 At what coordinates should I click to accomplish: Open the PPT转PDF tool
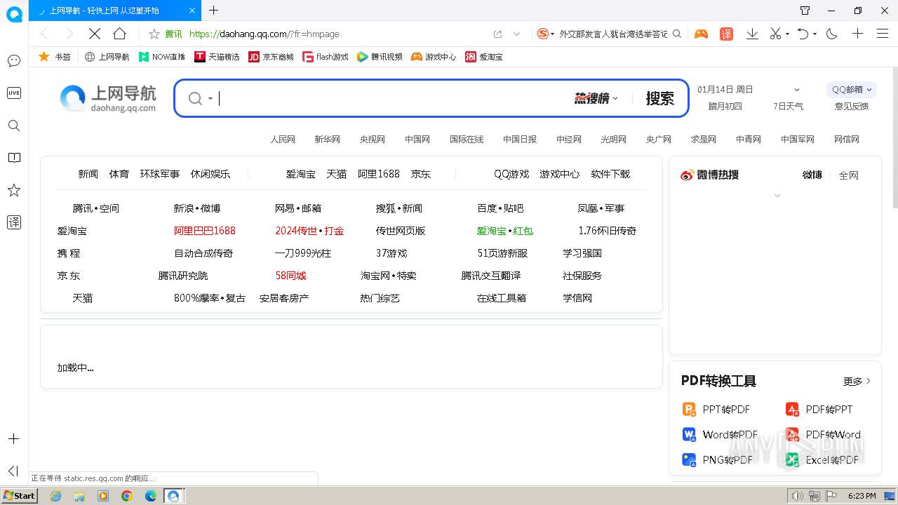click(716, 410)
